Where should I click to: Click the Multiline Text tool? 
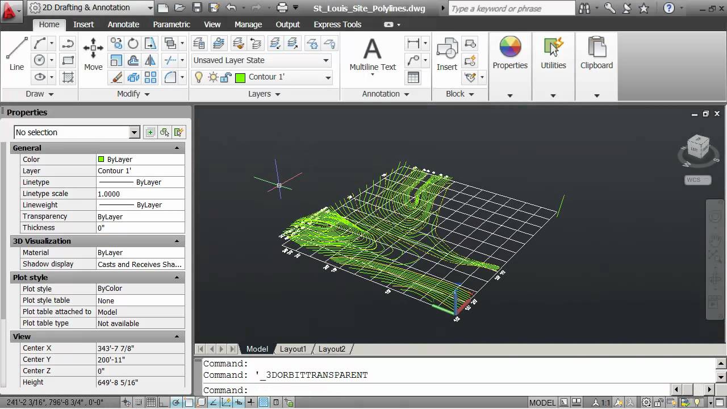(x=373, y=55)
